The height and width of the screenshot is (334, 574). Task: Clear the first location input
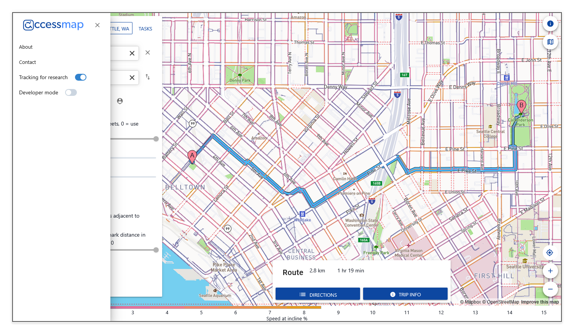(132, 53)
